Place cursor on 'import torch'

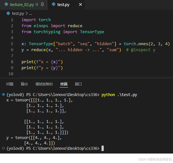[36, 20]
